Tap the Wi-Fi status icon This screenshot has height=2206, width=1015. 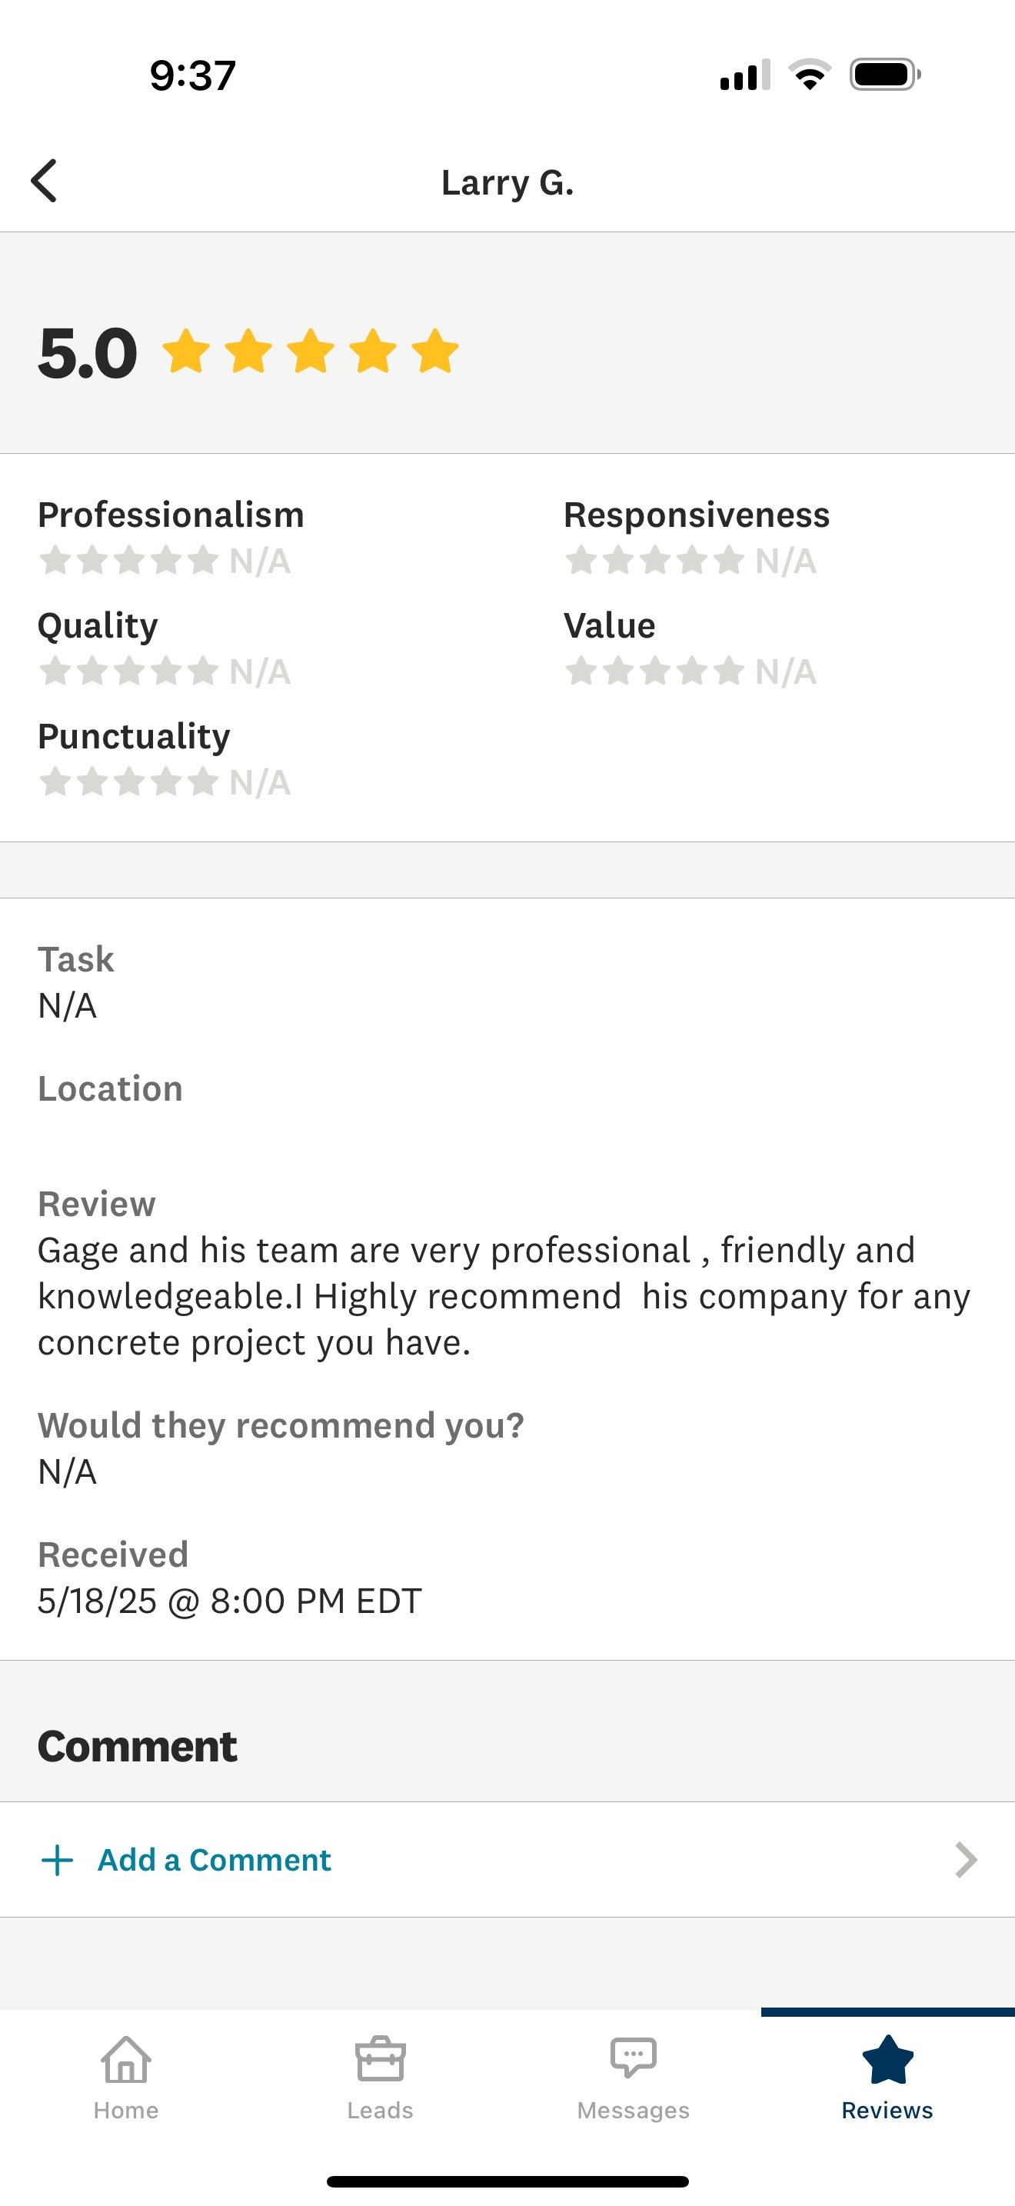click(x=810, y=75)
